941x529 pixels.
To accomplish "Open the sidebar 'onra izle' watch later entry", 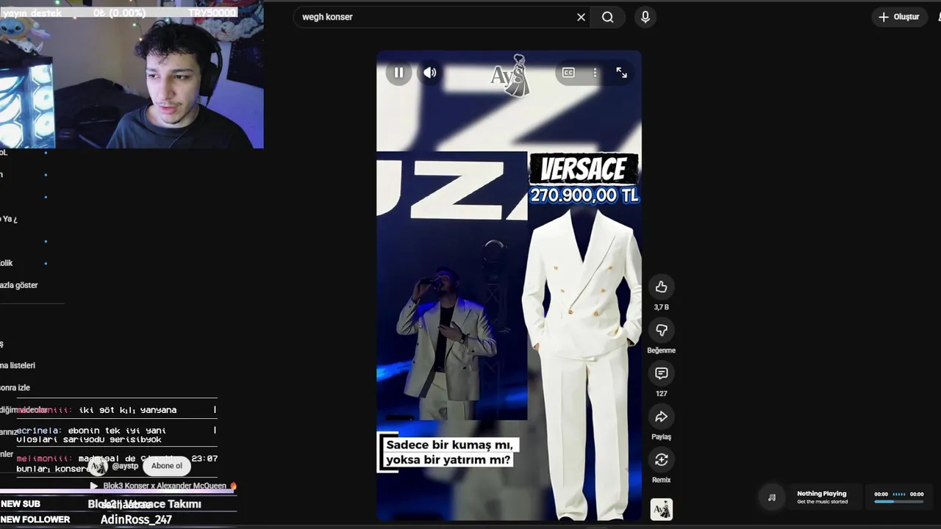I will click(x=15, y=387).
